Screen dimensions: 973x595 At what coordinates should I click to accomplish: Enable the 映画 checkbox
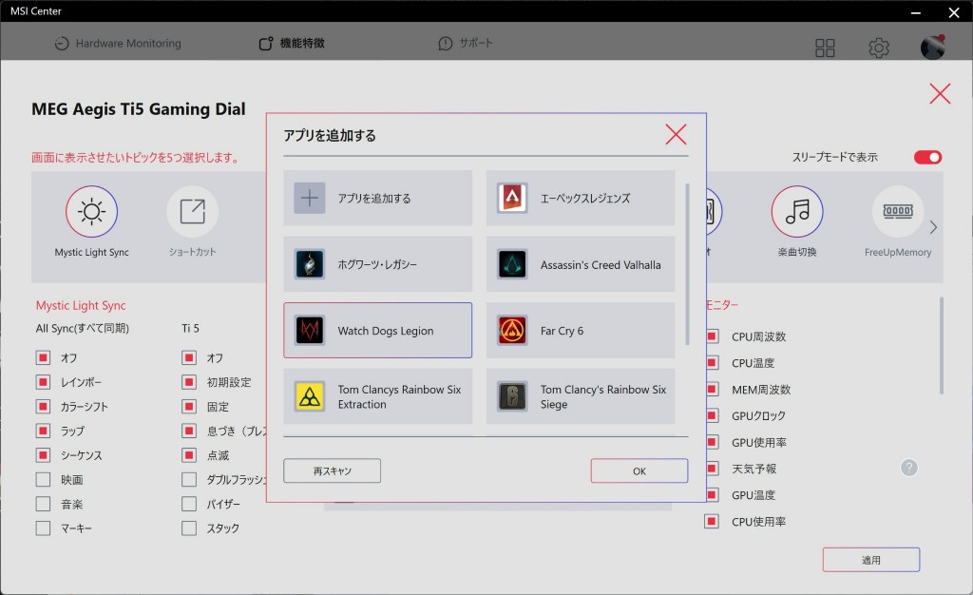pyautogui.click(x=43, y=480)
